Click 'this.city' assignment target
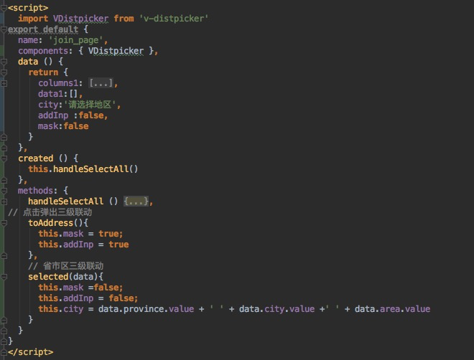This screenshot has width=474, height=360. (61, 309)
